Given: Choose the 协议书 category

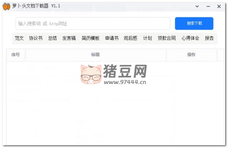Looking at the screenshot, I should tap(36, 38).
